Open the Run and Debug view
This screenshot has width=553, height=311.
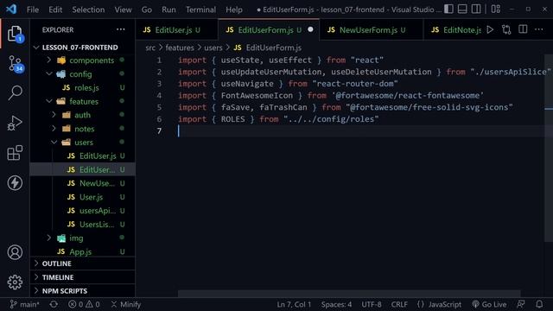15,123
